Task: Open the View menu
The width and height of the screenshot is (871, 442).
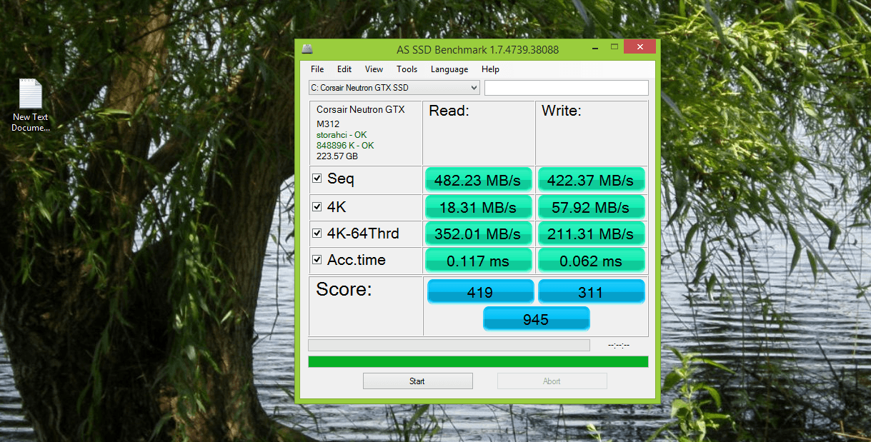Action: [374, 69]
